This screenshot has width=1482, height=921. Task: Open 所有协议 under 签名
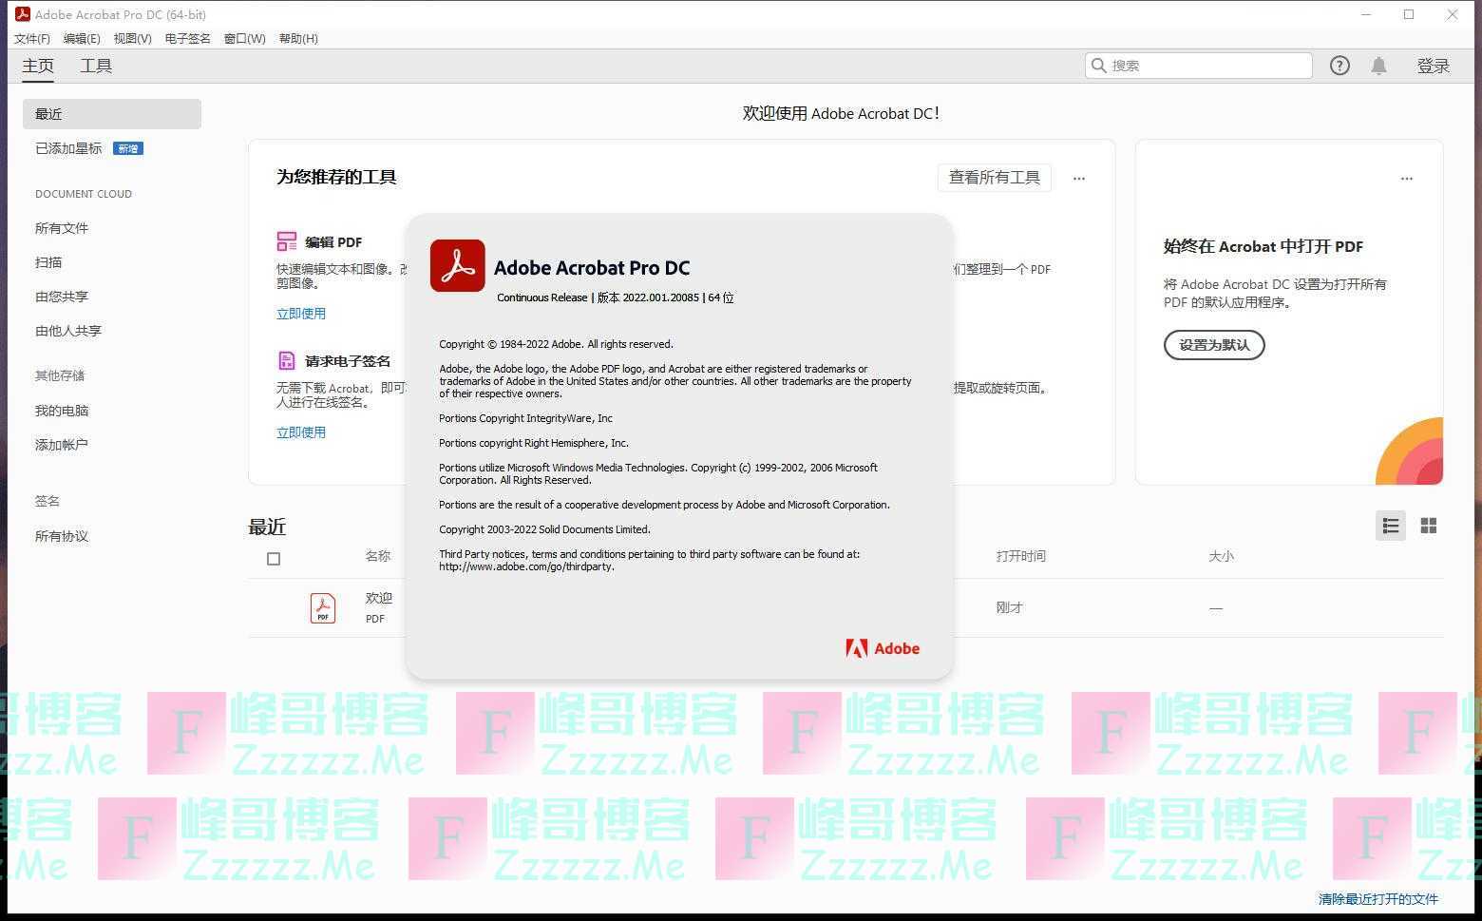[x=62, y=536]
